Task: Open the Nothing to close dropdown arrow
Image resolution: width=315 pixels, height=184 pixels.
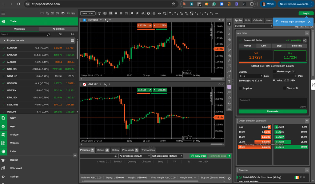Action: pos(229,156)
